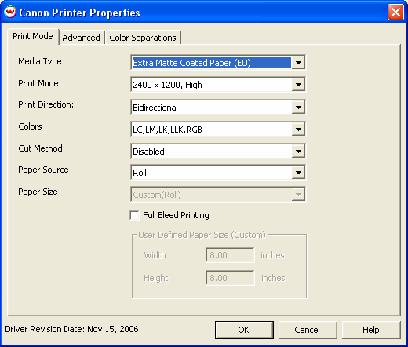Screen dimensions: 408x347
Task: Open the Media Type dropdown arrow
Action: tap(298, 63)
